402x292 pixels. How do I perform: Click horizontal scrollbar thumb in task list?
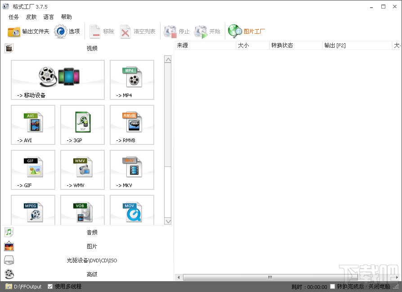pyautogui.click(x=270, y=277)
